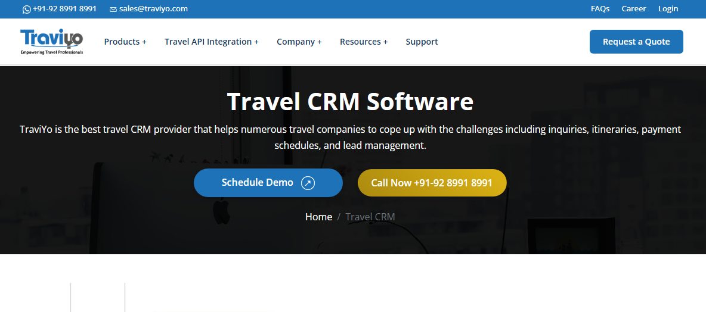Open the sales@traviyo.com email link
Image resolution: width=706 pixels, height=312 pixels.
[x=153, y=9]
